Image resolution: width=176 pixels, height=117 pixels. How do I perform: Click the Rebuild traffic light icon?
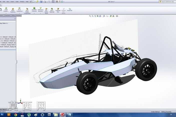[x=57, y=1]
